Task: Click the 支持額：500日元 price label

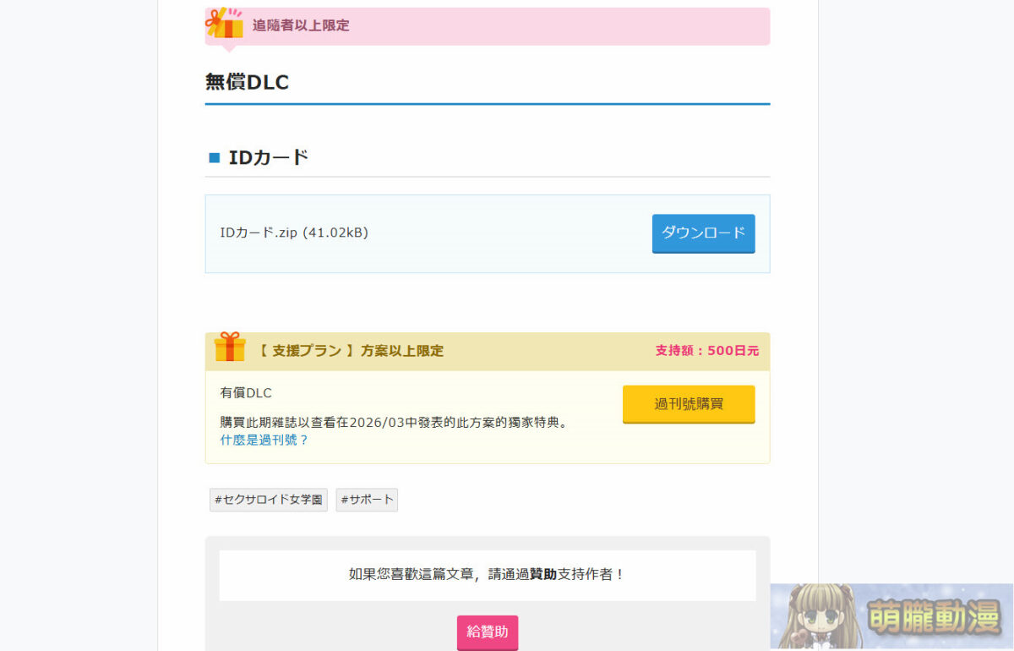Action: coord(706,351)
